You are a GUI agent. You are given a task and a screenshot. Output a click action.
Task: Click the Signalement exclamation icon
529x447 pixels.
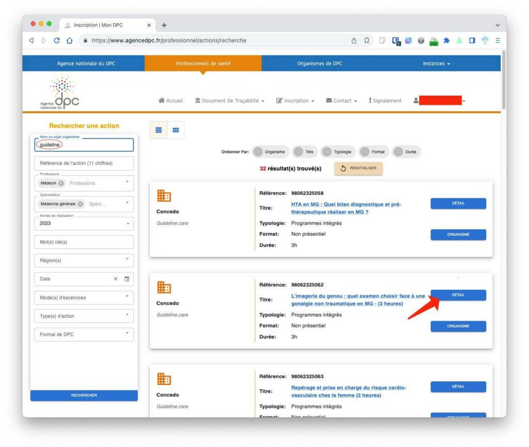370,100
